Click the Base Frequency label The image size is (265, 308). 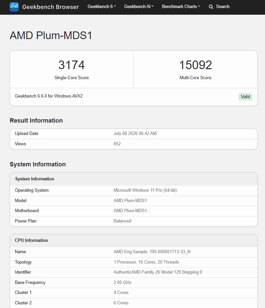(30, 283)
